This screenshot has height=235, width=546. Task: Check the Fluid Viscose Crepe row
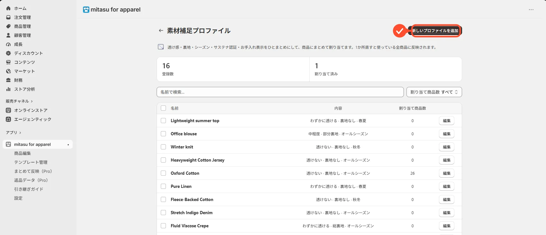[x=163, y=226]
